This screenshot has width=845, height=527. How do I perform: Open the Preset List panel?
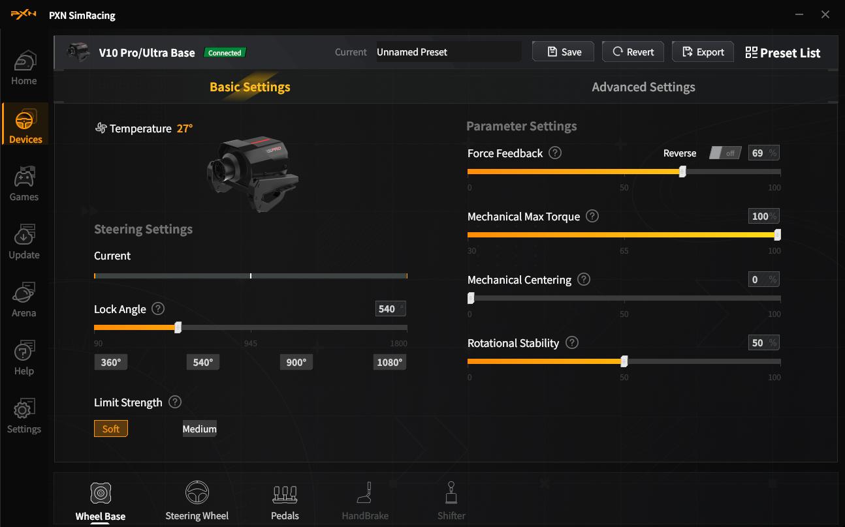[782, 53]
